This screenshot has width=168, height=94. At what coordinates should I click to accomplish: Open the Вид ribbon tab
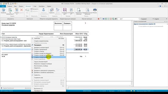tap(15, 6)
